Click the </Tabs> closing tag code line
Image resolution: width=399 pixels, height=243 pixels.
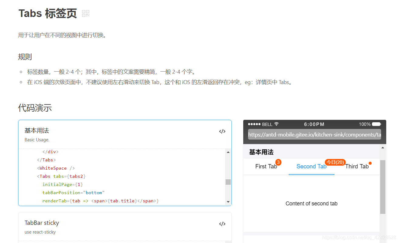[x=46, y=160]
